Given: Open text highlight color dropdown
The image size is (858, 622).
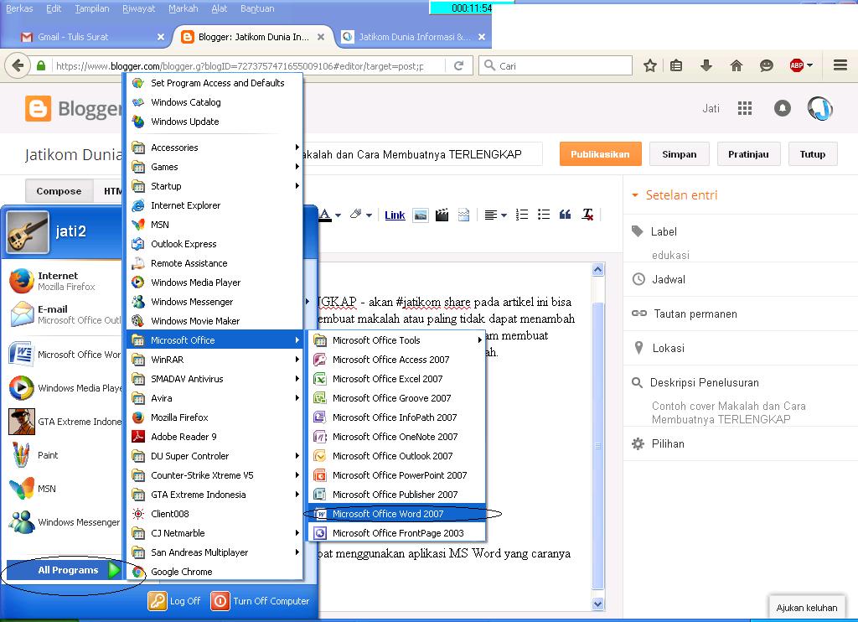Looking at the screenshot, I should [361, 215].
